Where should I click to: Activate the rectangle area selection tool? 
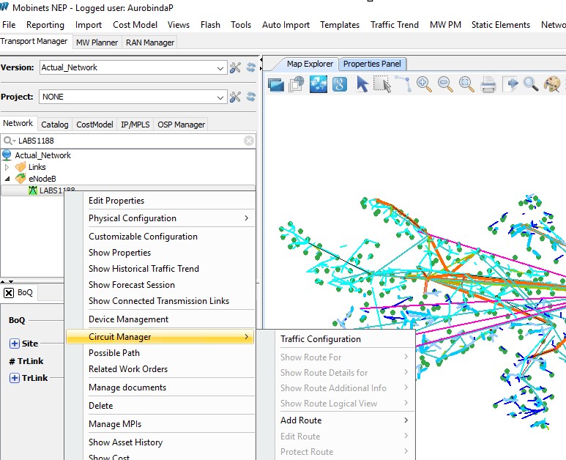382,84
